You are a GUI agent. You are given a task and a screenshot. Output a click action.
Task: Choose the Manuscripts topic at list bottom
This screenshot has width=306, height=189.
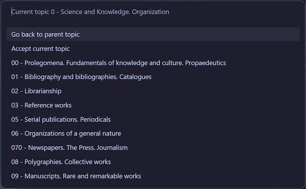point(153,176)
